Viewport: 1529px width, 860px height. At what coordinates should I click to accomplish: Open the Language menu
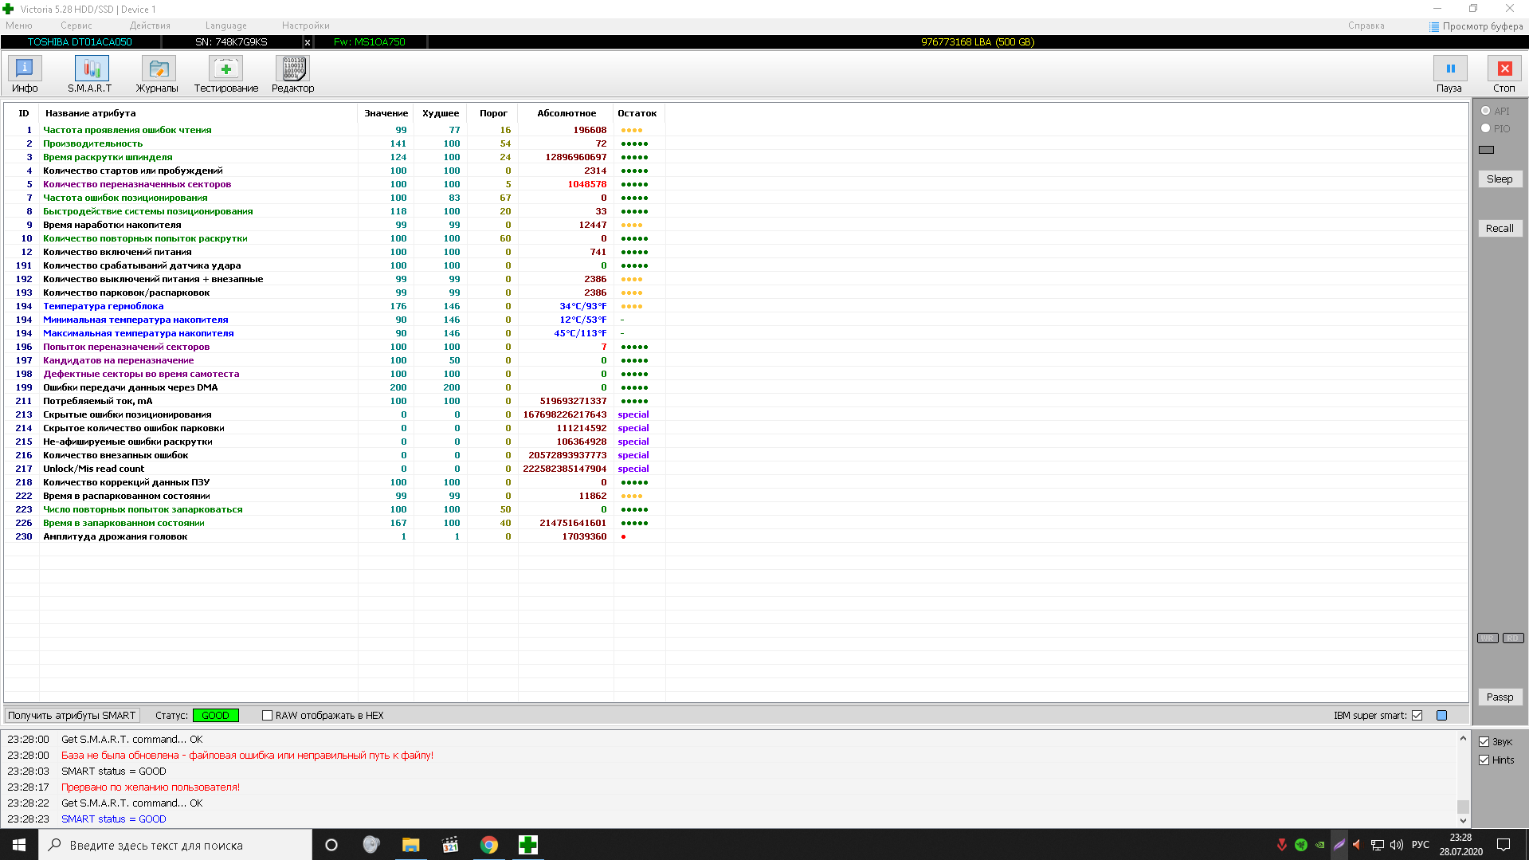pyautogui.click(x=225, y=26)
